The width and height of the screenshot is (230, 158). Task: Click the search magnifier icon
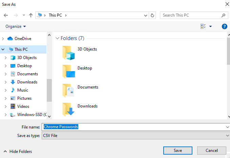tap(223, 15)
